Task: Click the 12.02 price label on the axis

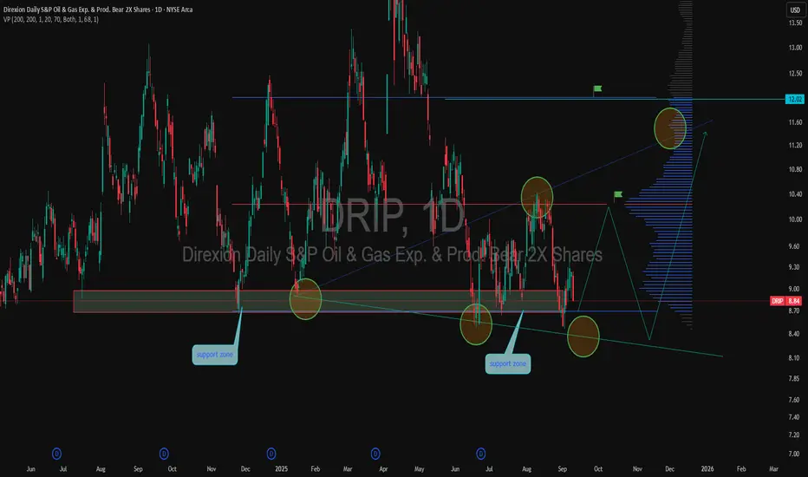Action: click(x=794, y=99)
